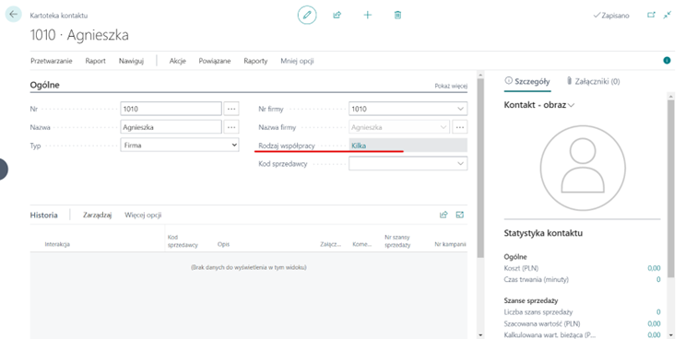Click the Interakcja column header
Viewport: 697px width, 339px height.
[x=57, y=244]
